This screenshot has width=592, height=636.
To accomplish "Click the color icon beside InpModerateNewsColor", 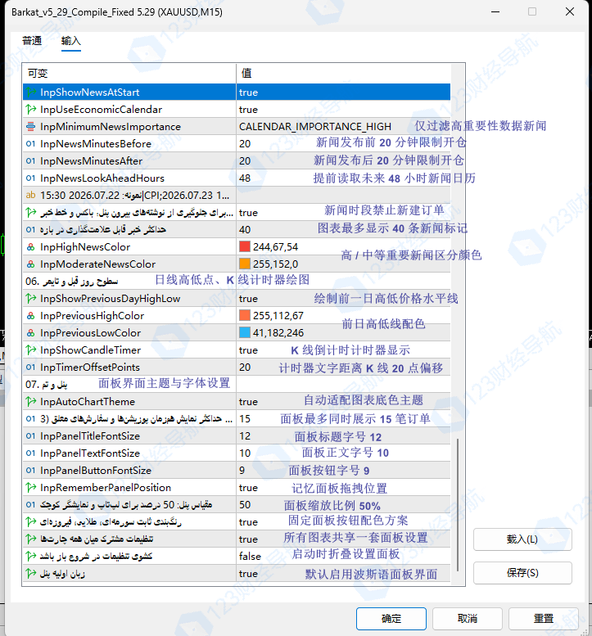I will point(31,264).
